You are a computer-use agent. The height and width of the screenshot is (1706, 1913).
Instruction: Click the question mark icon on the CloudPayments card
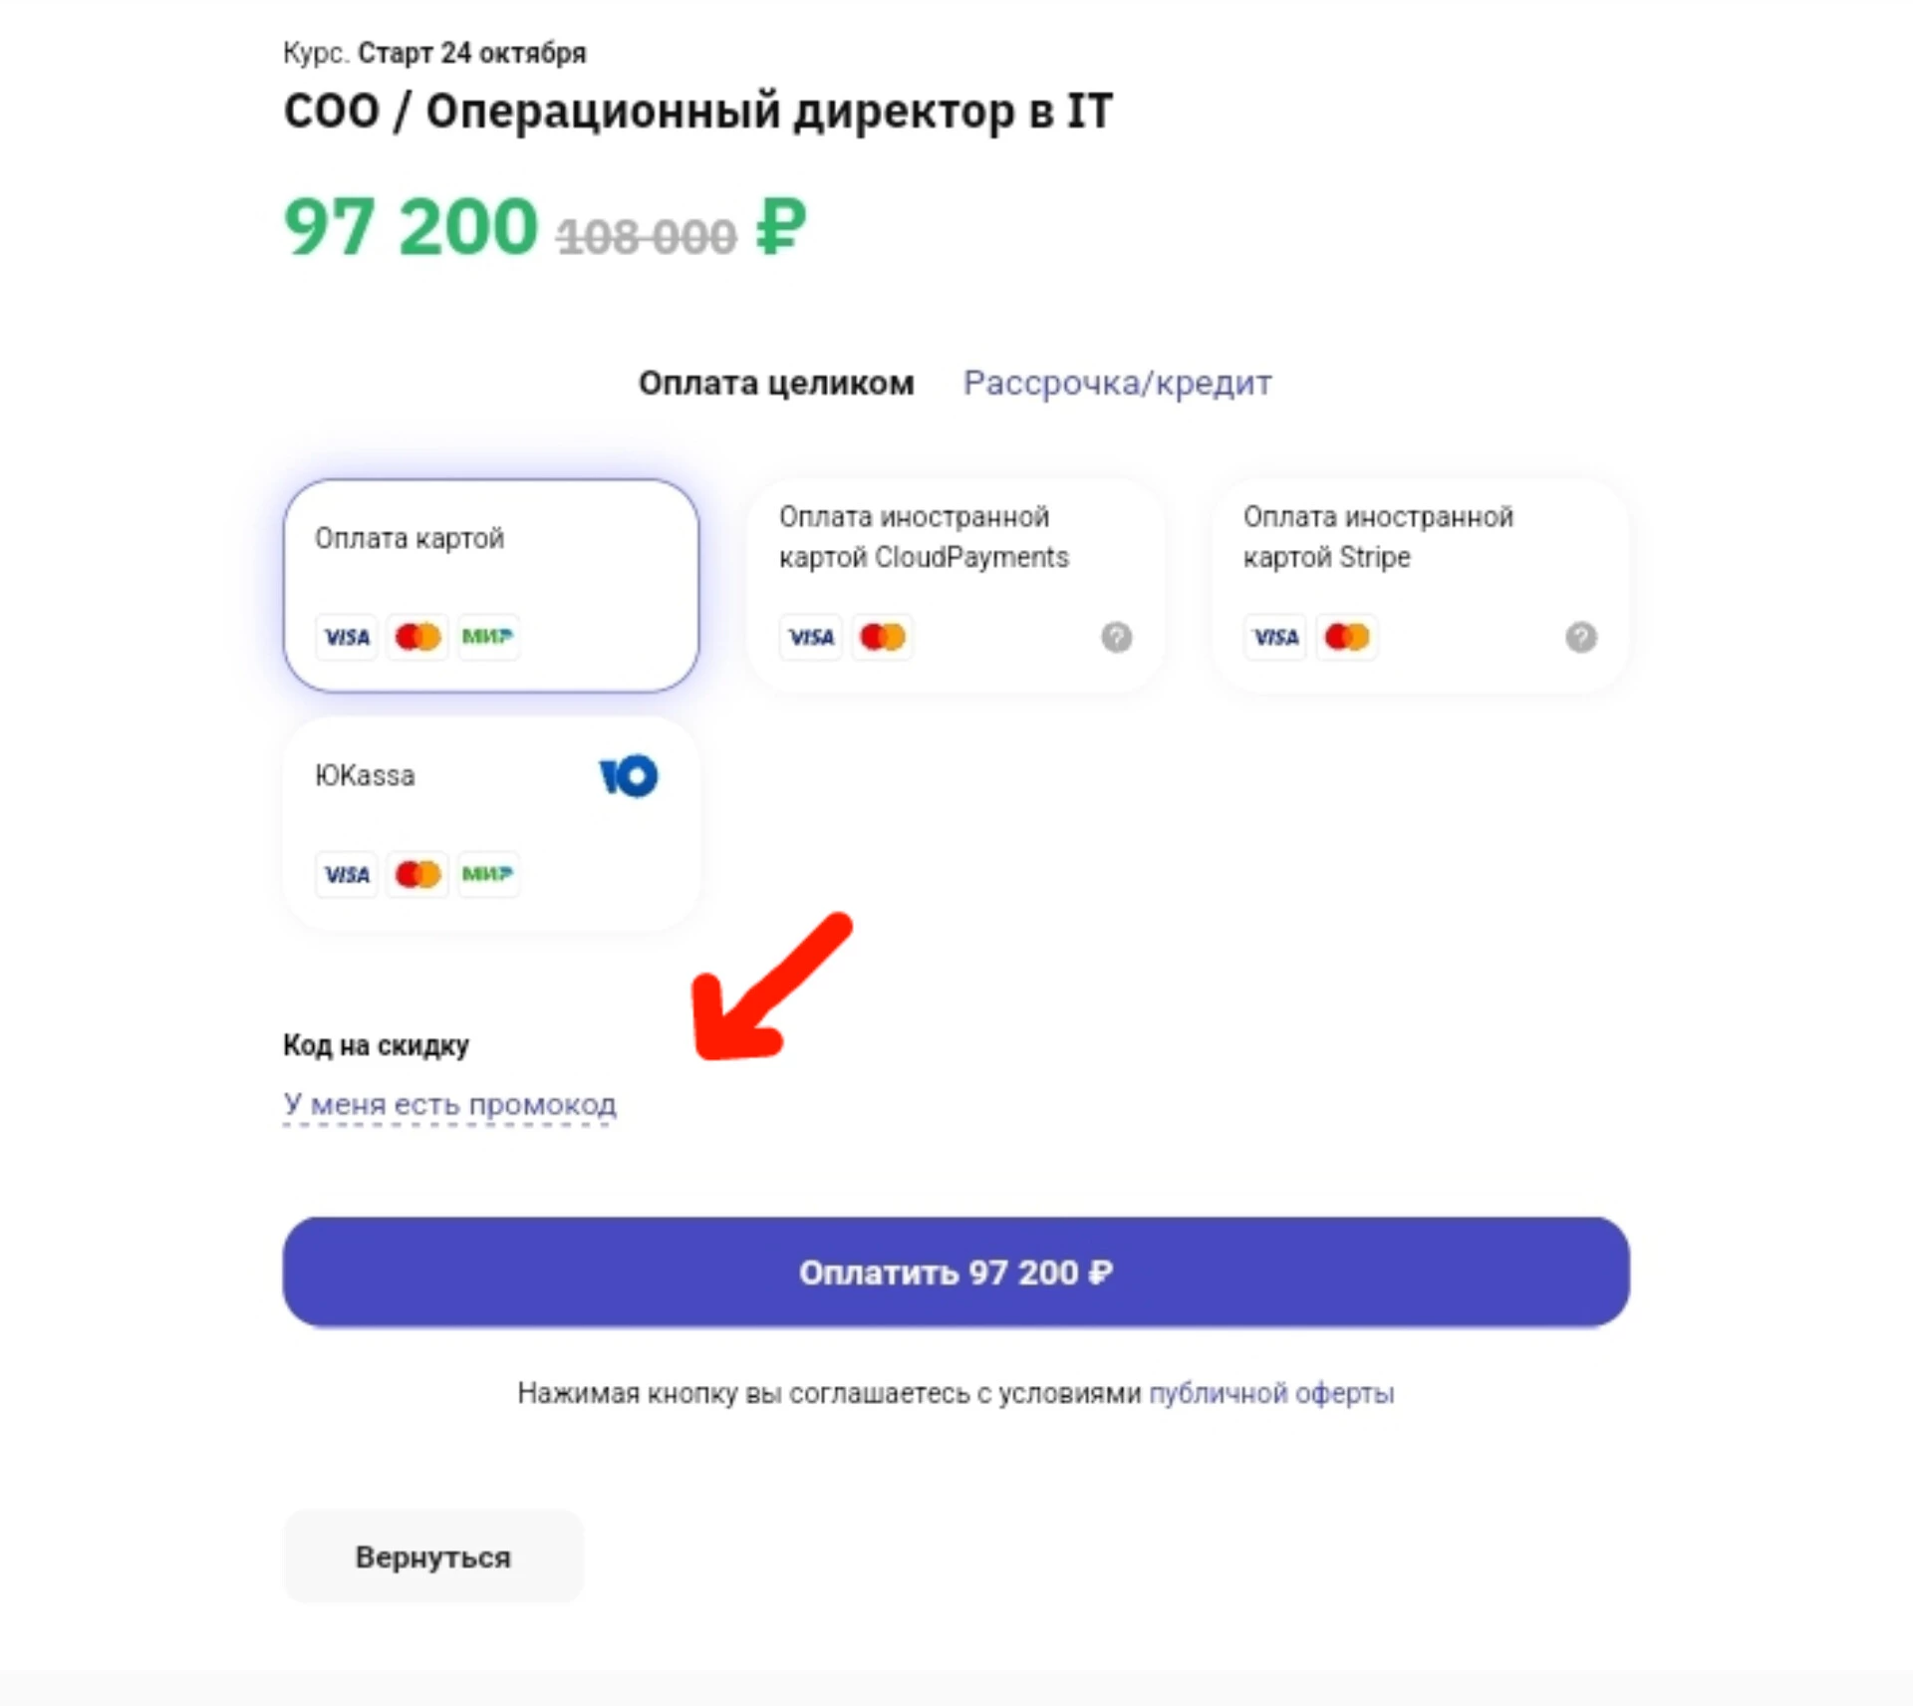(1116, 637)
